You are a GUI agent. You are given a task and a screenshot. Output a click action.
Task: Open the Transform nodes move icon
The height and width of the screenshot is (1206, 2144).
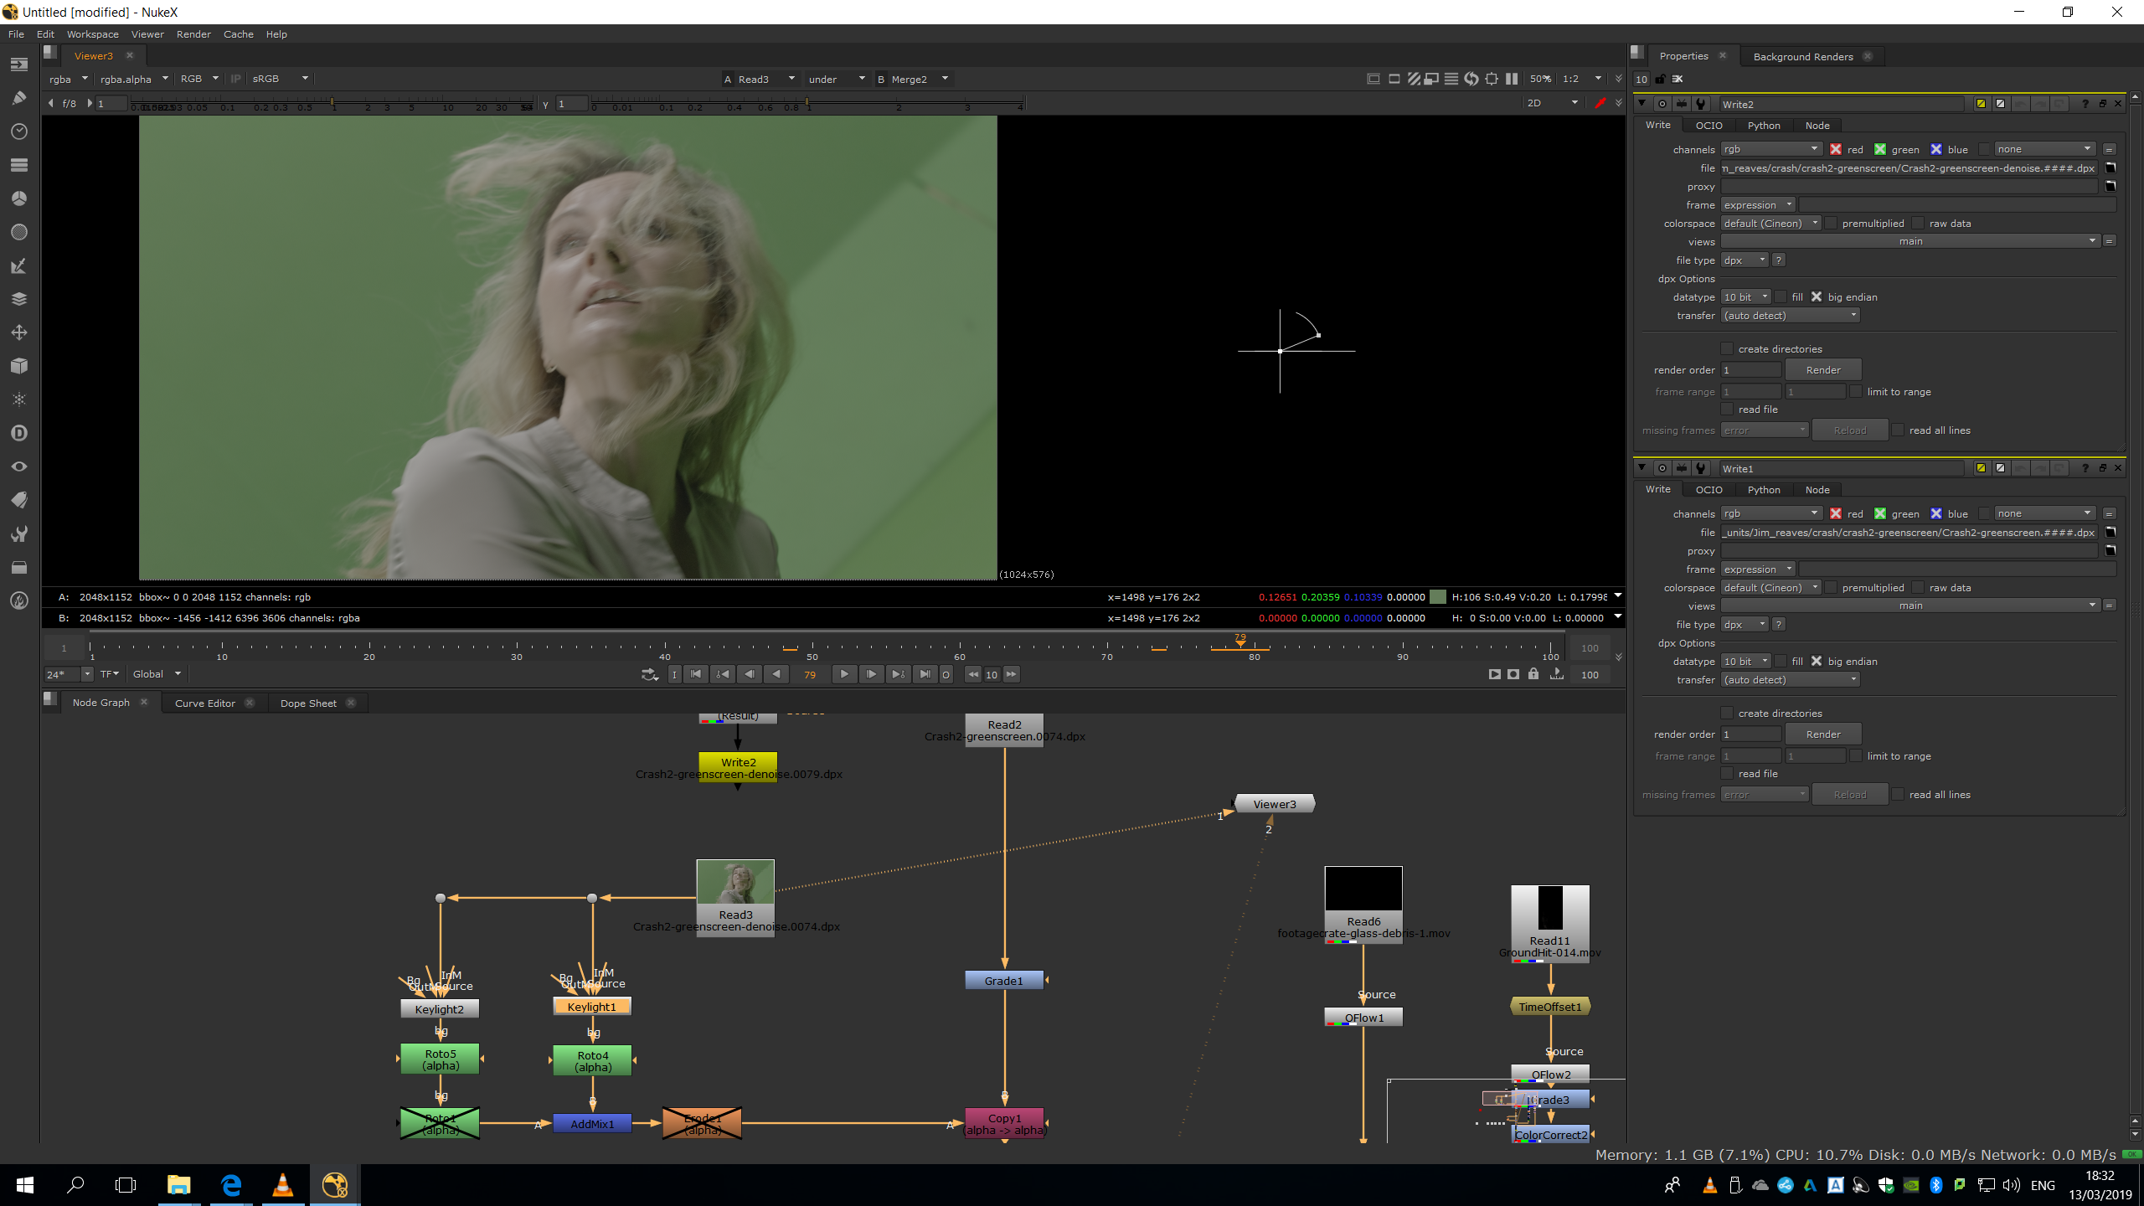point(18,332)
